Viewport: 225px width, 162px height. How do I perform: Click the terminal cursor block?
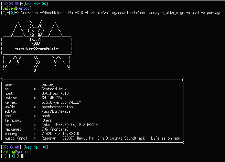point(22,156)
